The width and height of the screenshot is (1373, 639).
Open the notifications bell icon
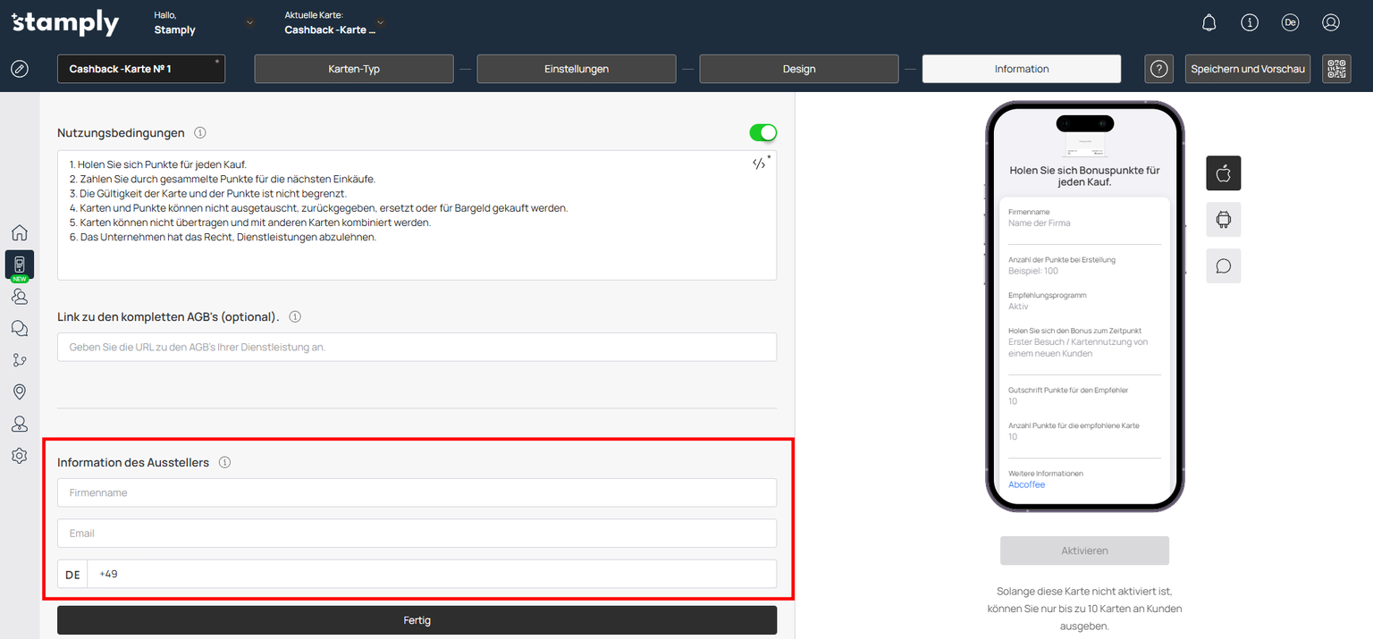click(x=1209, y=22)
